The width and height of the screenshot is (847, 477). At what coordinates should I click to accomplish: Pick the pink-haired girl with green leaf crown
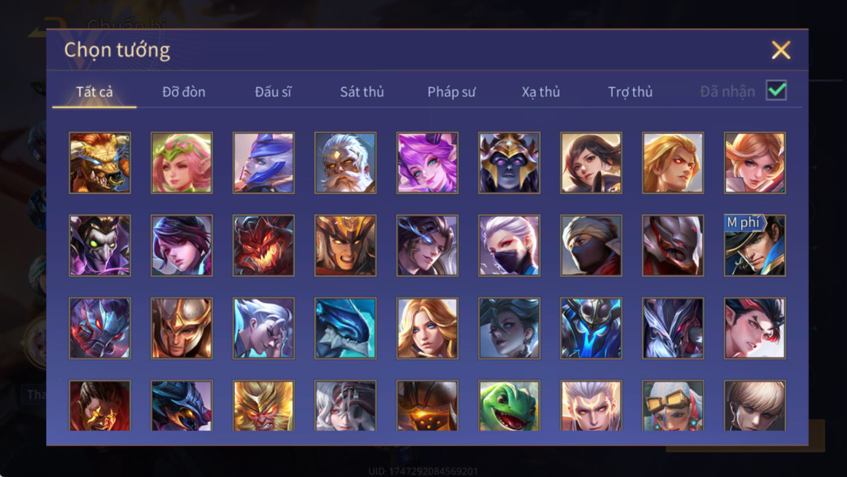pyautogui.click(x=182, y=163)
